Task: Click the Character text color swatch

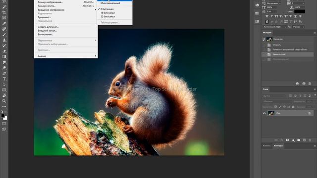Action: (300, 11)
